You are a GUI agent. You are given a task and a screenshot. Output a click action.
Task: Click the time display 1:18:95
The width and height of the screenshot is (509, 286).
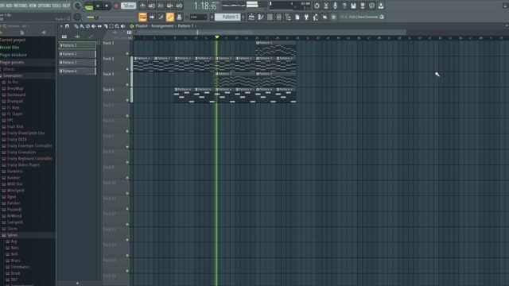(x=205, y=6)
